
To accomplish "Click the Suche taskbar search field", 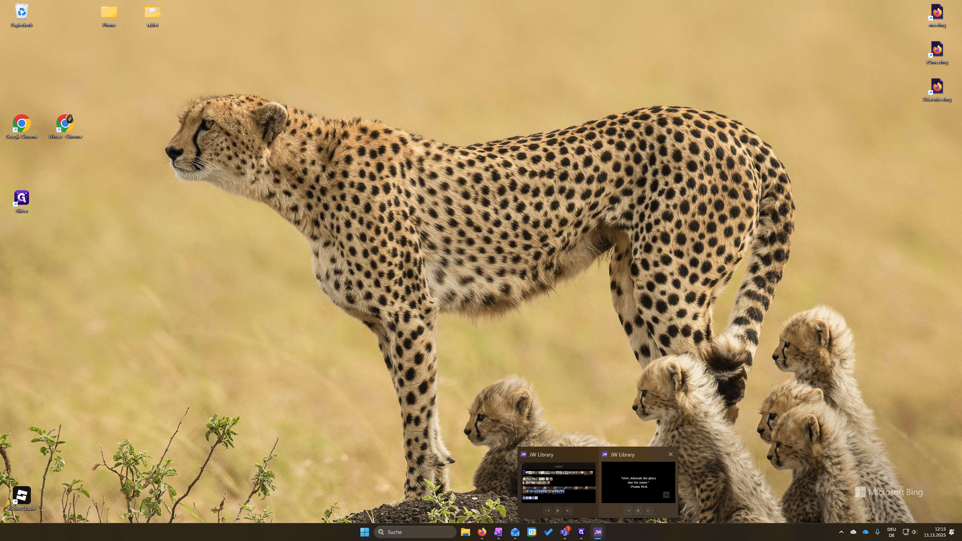I will click(415, 532).
